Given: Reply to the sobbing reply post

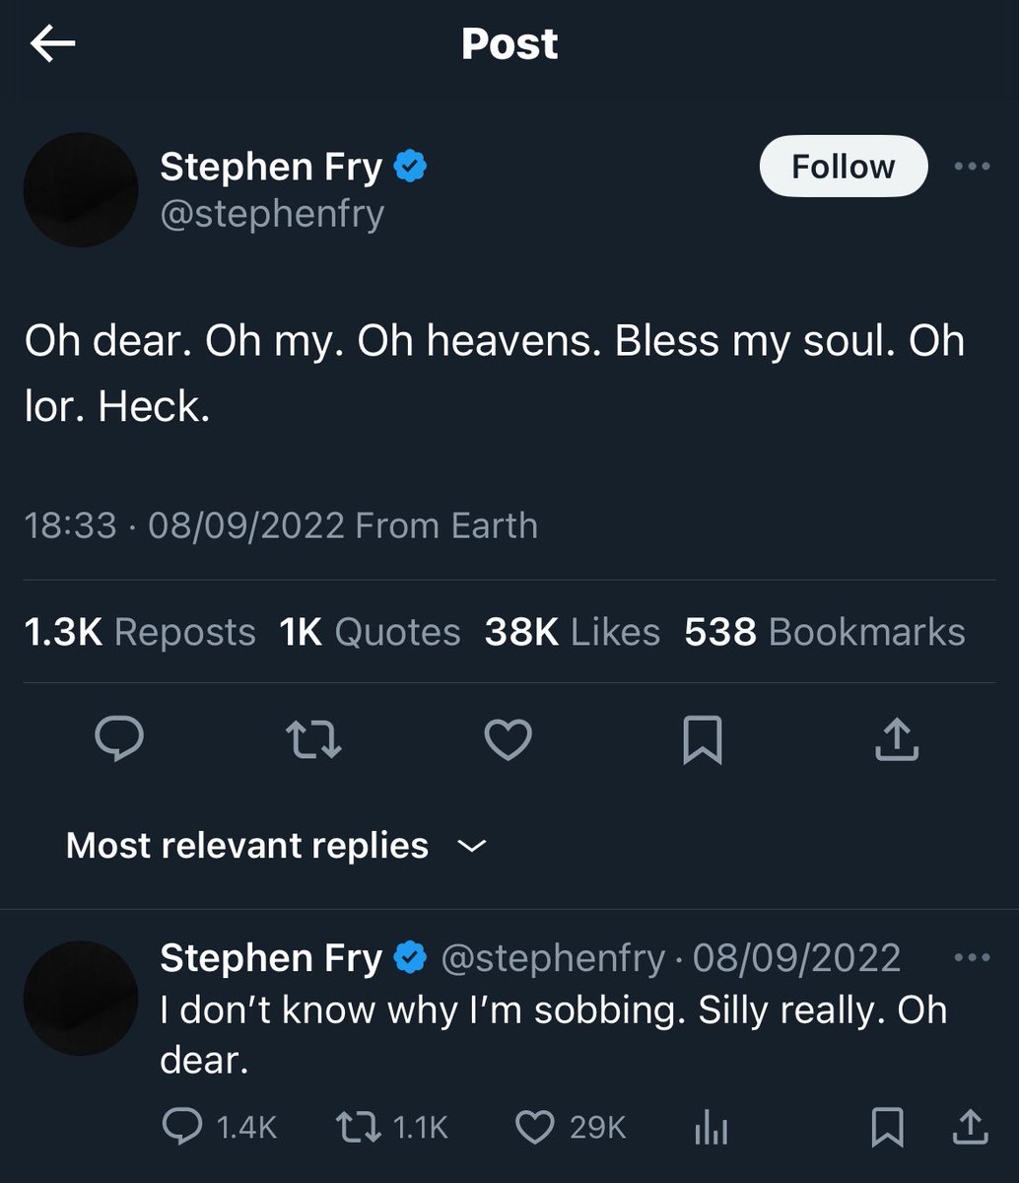Looking at the screenshot, I should [219, 1127].
